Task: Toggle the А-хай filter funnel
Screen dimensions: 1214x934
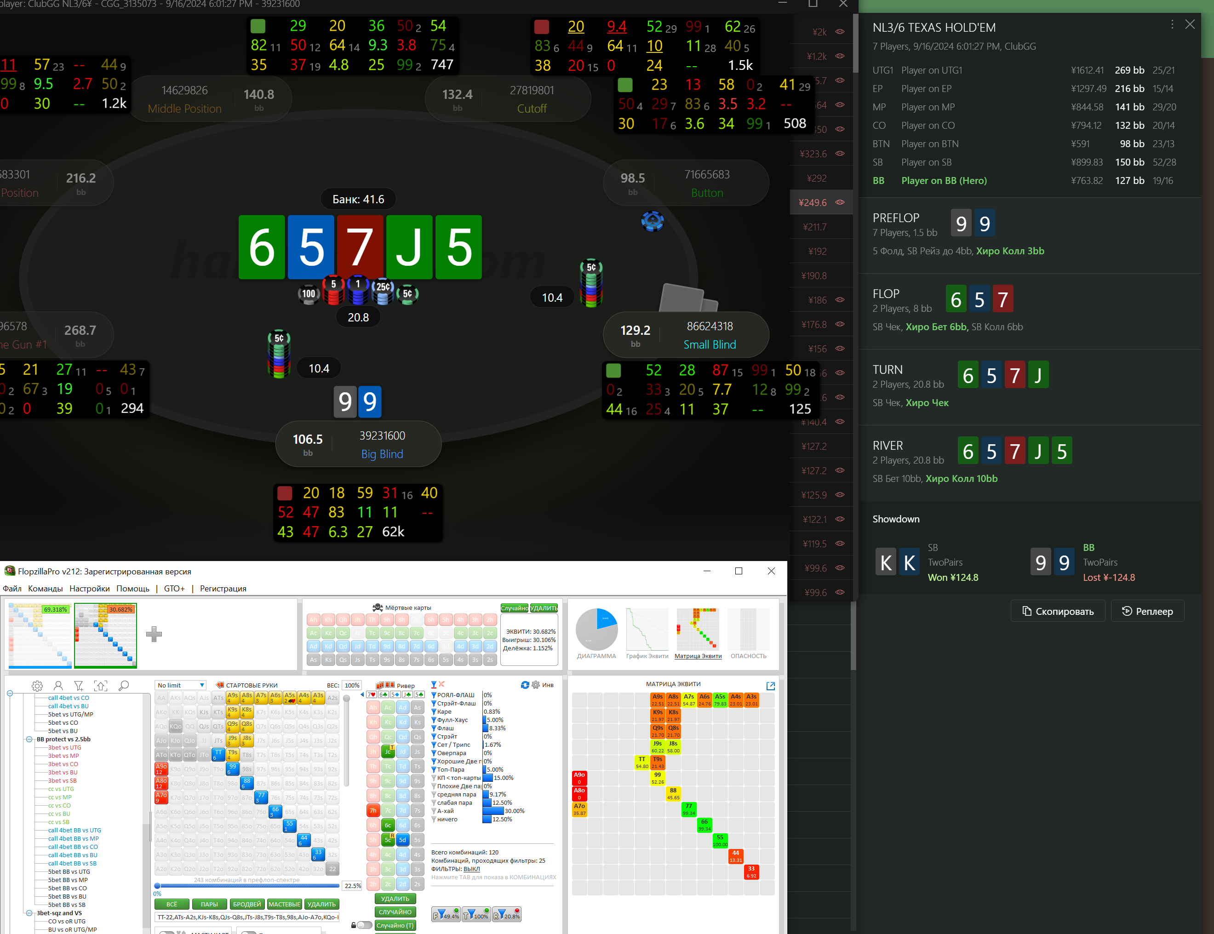Action: 434,811
